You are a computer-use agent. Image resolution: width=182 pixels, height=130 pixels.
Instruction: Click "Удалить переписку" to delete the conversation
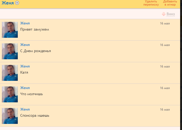click(x=151, y=3)
